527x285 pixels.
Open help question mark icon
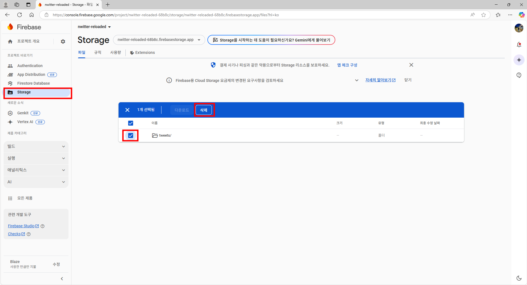click(519, 75)
